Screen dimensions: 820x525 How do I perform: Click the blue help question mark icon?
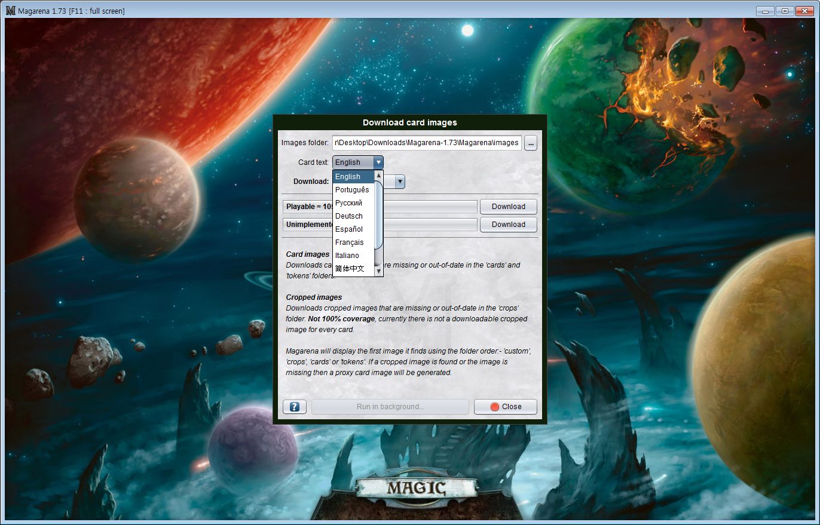pyautogui.click(x=294, y=407)
